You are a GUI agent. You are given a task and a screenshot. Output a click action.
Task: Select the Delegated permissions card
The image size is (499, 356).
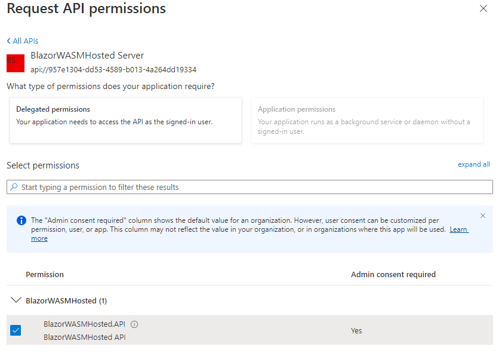point(125,121)
